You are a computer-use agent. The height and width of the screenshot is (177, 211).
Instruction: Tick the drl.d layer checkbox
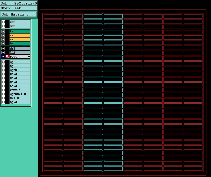[3, 98]
